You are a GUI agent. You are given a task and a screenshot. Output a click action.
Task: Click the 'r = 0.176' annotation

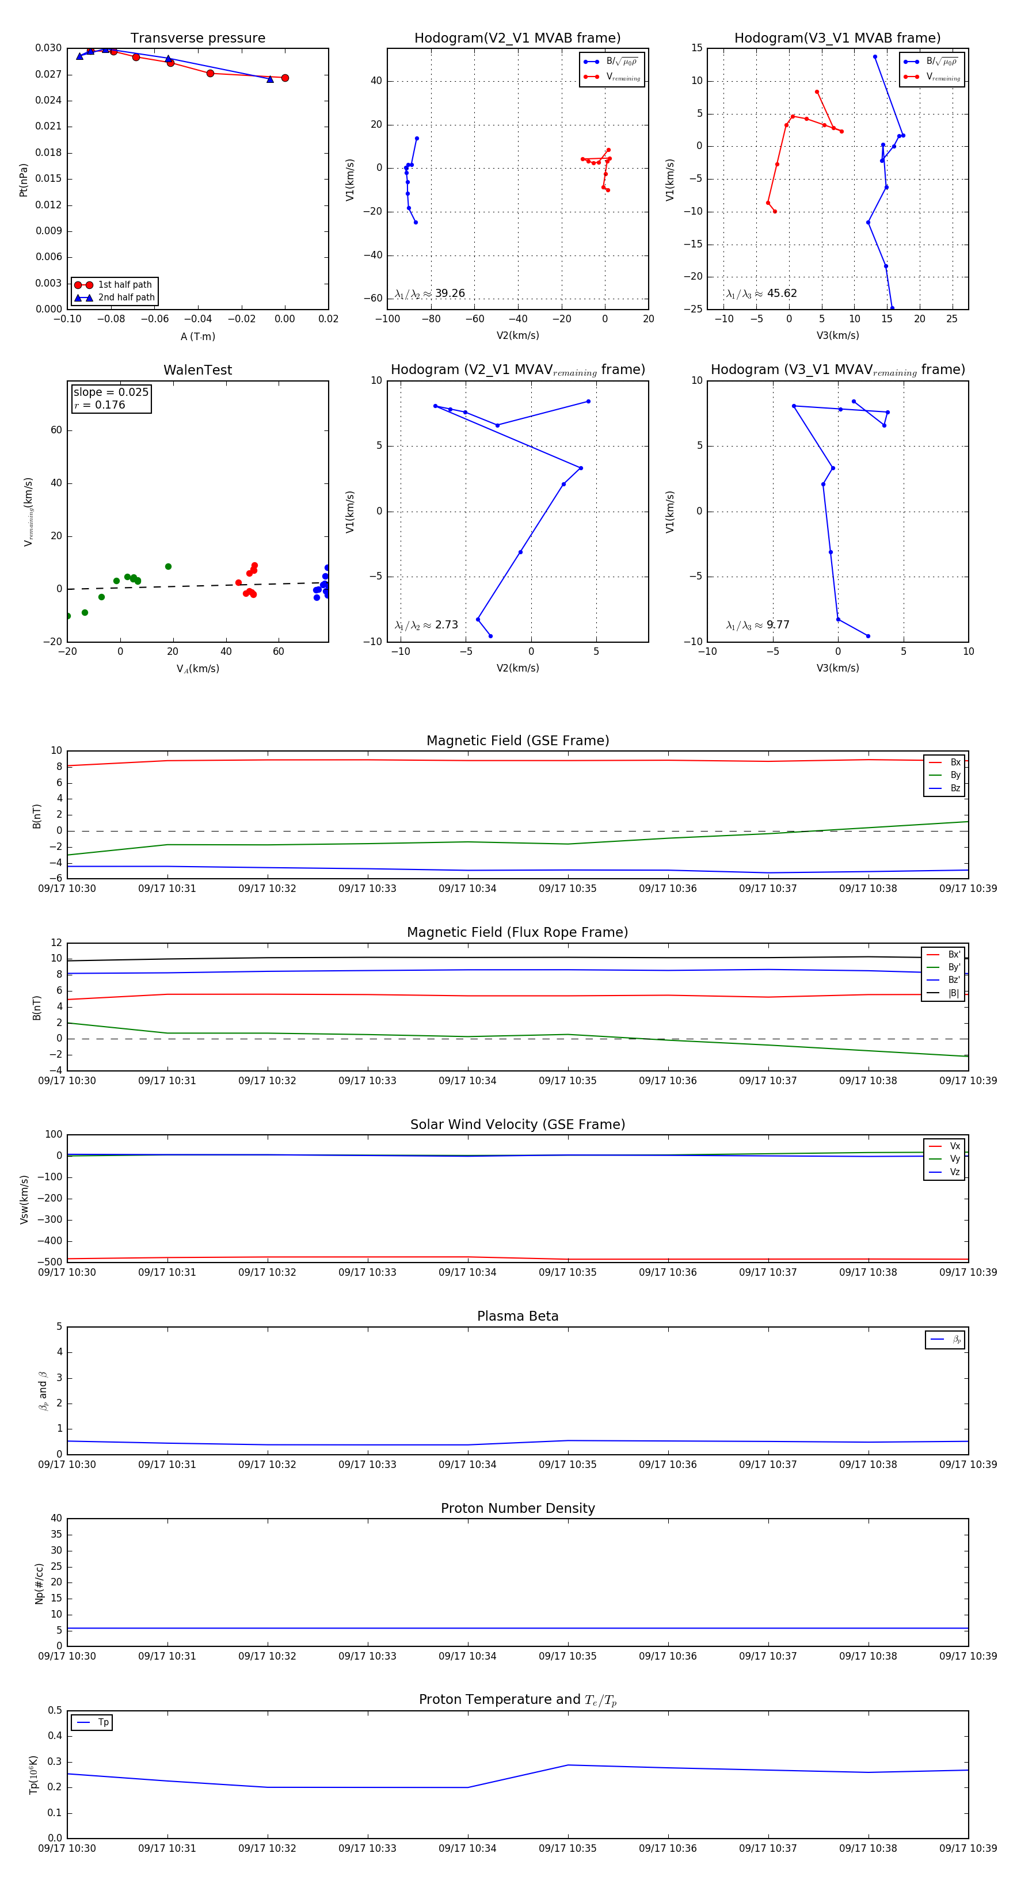point(100,406)
